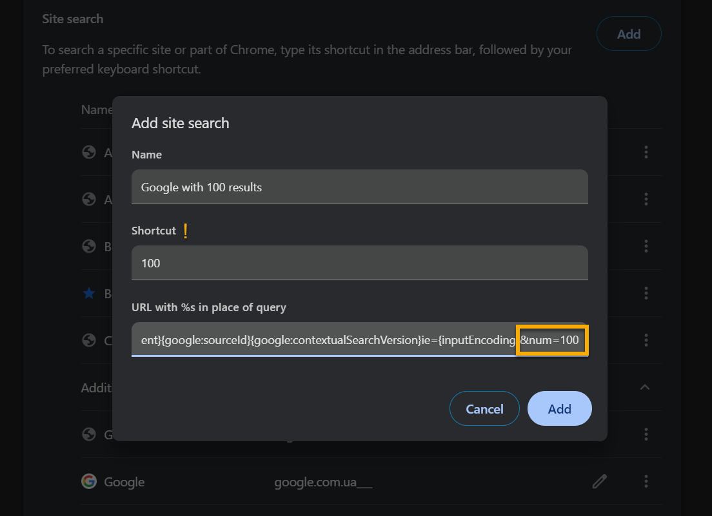Click globe icon of the non-starred B row
The height and width of the screenshot is (516, 712).
[x=89, y=246]
